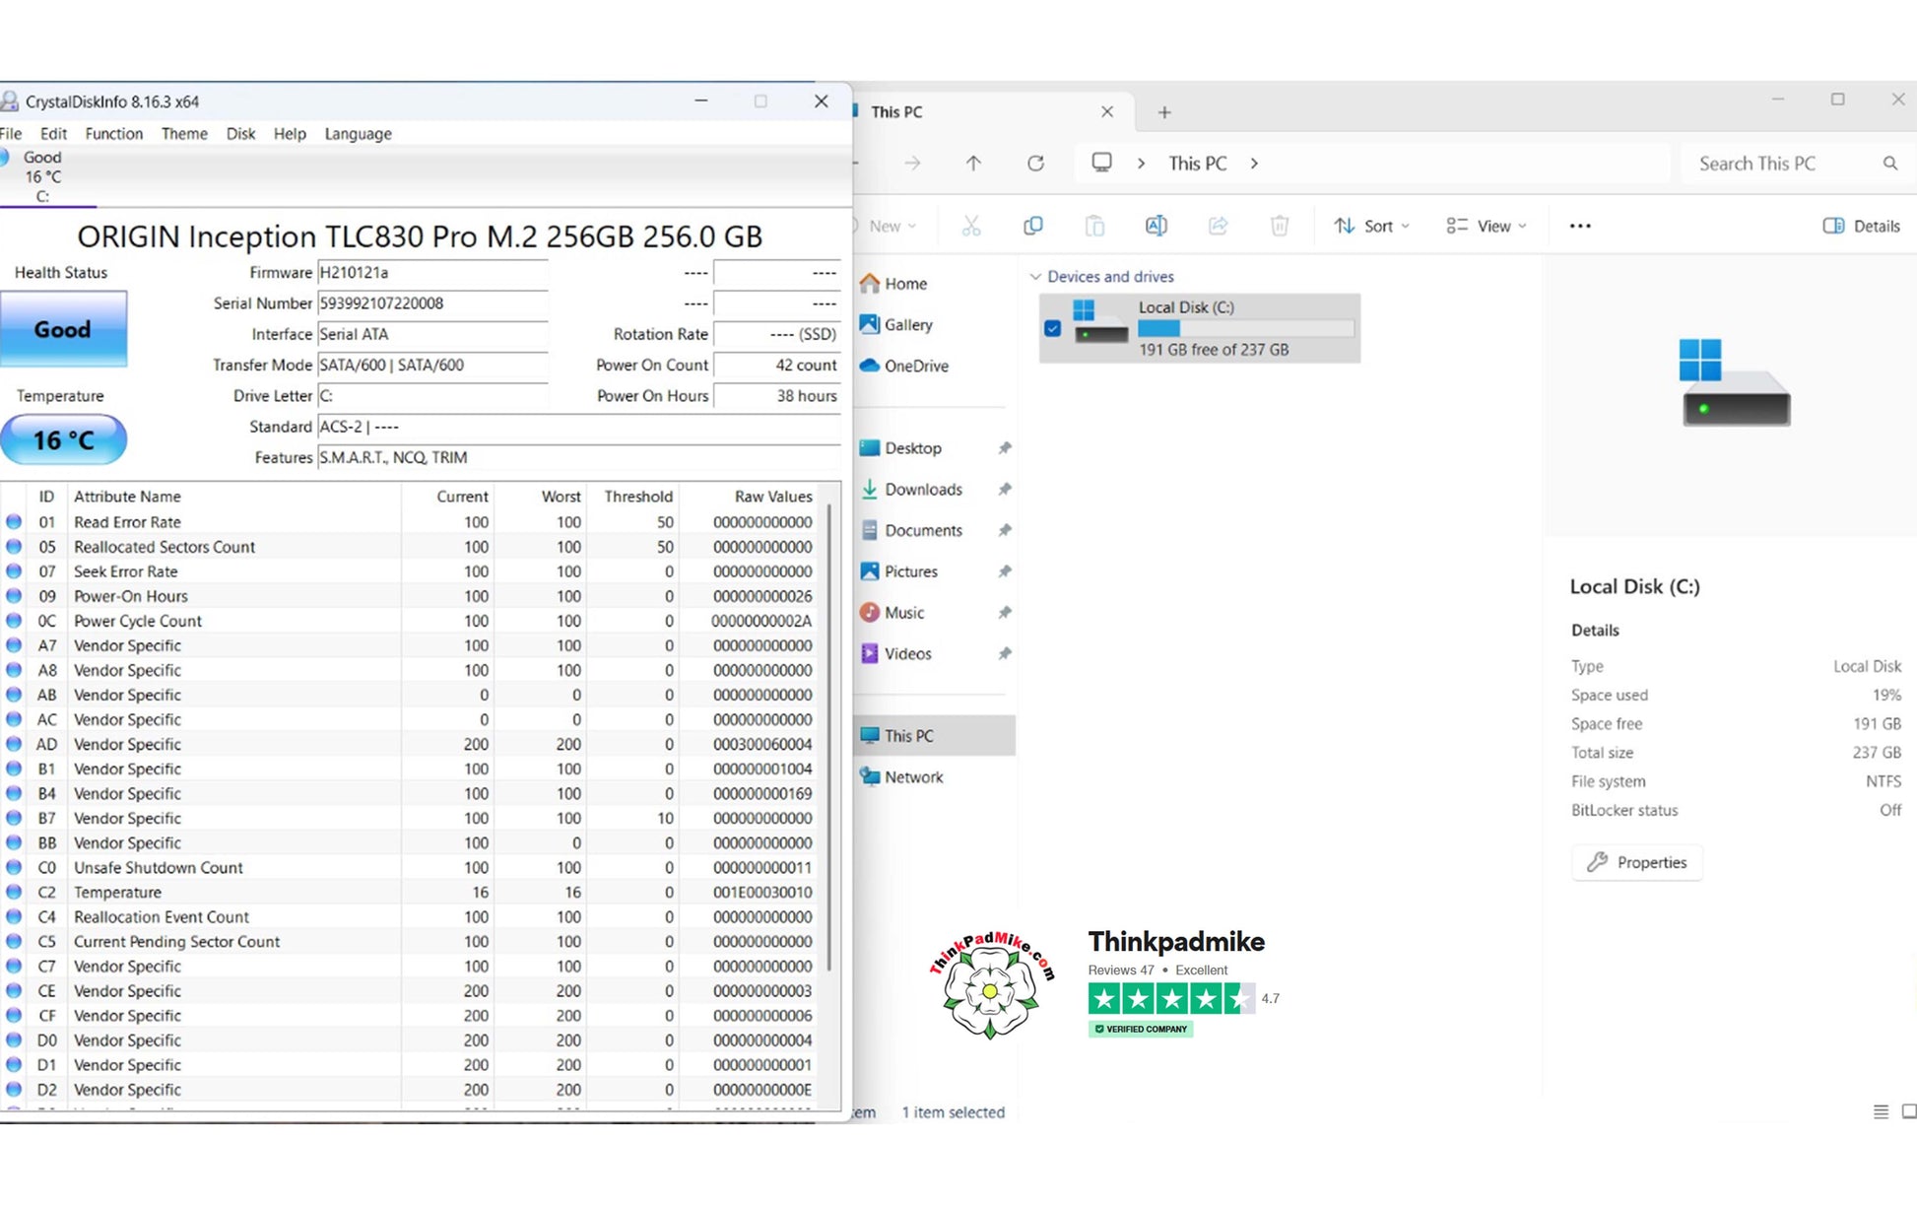Image resolution: width=1917 pixels, height=1205 pixels.
Task: Click the Serial Number field
Action: click(x=432, y=303)
